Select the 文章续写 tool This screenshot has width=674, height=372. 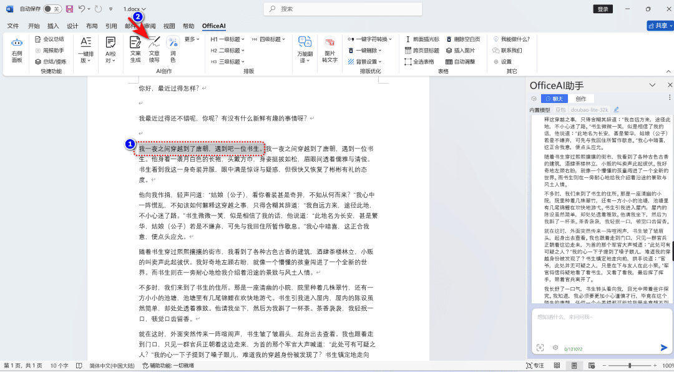(x=154, y=50)
